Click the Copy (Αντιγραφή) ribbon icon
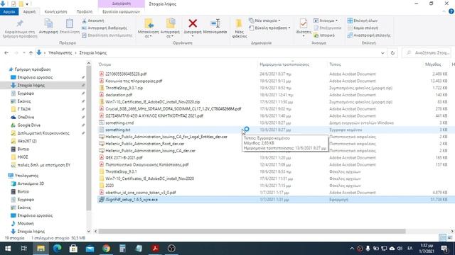455x255 pixels. [x=48, y=23]
